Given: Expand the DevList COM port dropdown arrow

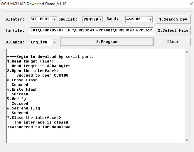Looking at the screenshot, I should pyautogui.click(x=100, y=19).
